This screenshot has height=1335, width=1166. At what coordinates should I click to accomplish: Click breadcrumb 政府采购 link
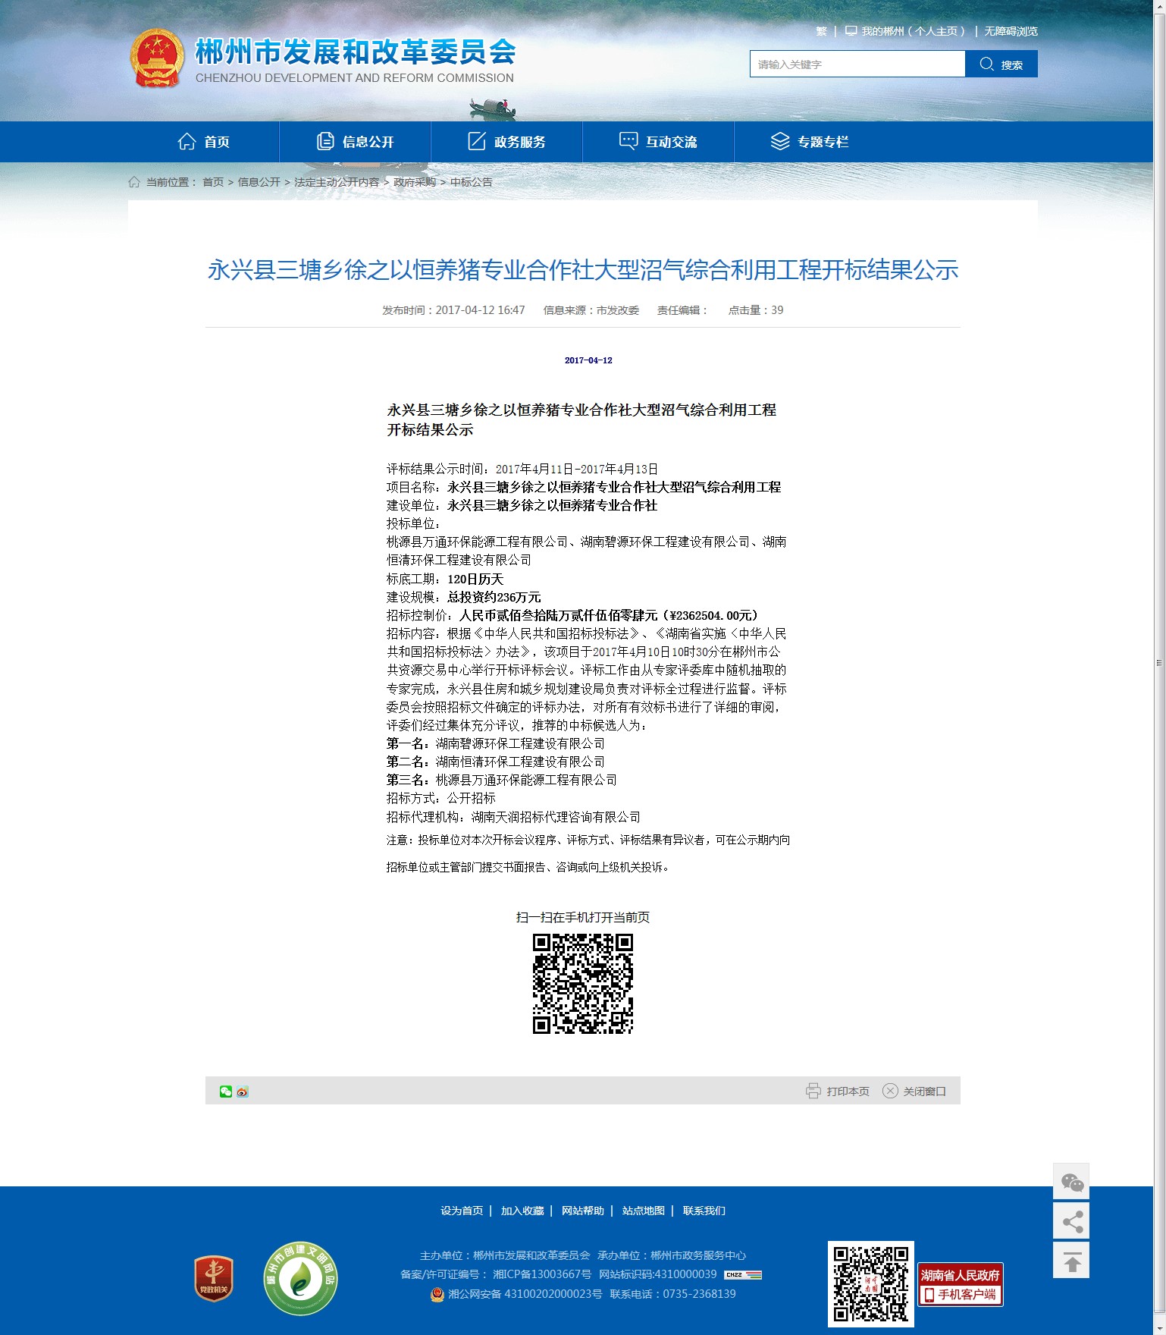[x=415, y=182]
